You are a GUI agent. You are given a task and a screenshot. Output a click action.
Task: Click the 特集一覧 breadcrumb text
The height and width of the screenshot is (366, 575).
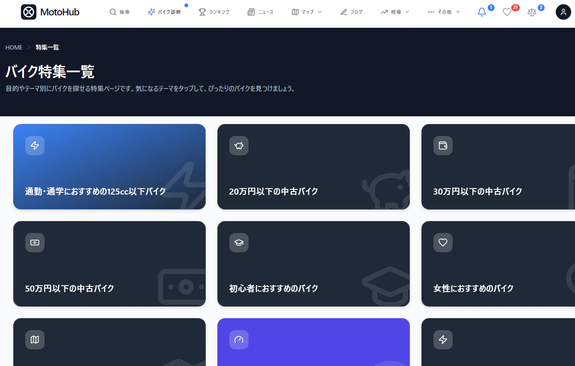(47, 47)
